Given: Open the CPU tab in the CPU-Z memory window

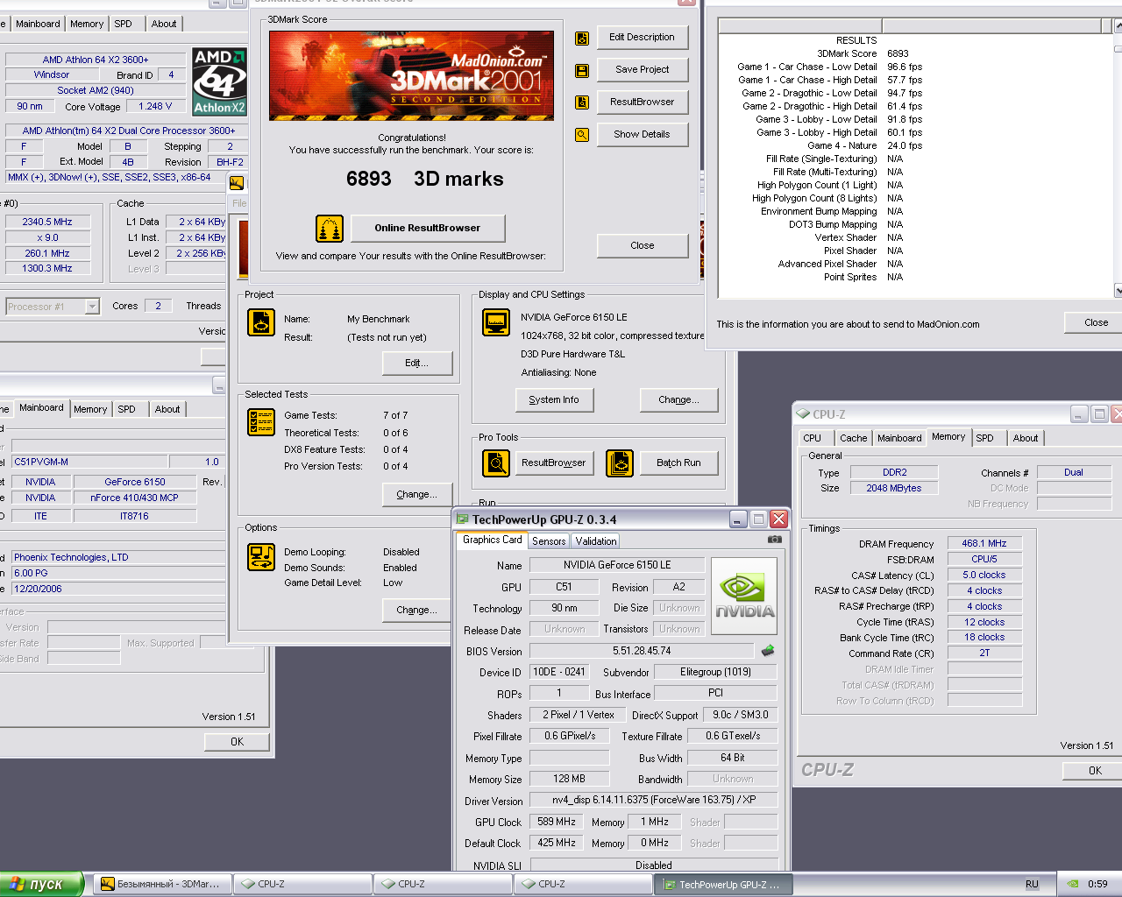Looking at the screenshot, I should click(x=813, y=438).
